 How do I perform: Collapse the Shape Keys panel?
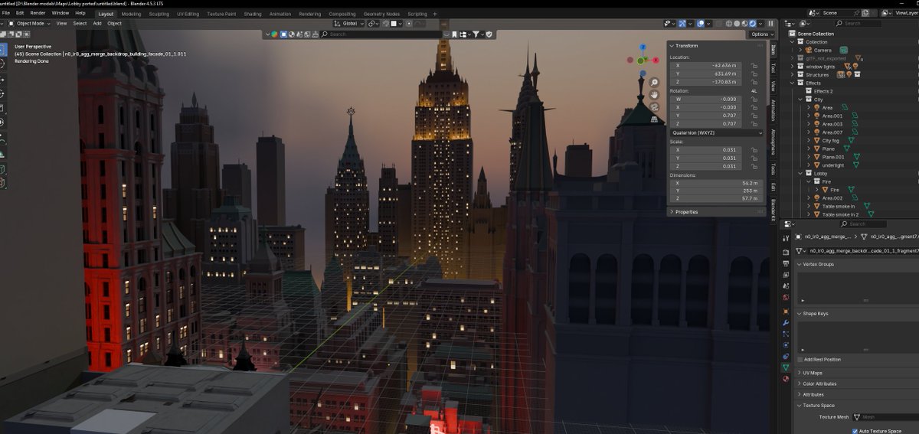coord(814,313)
